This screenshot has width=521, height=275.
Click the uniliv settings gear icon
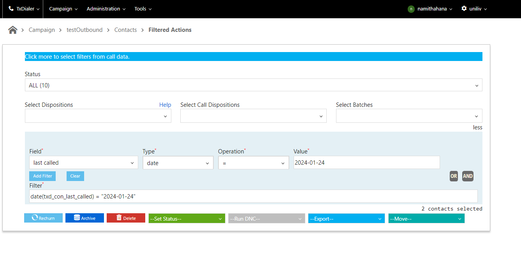tap(464, 9)
